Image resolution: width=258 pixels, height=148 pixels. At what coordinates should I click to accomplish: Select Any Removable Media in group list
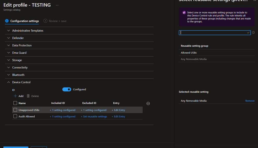tap(217, 59)
